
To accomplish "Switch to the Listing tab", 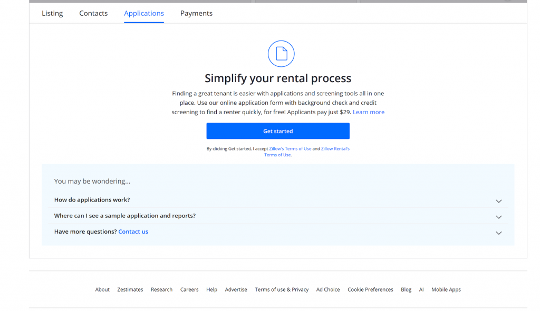I will (x=52, y=13).
